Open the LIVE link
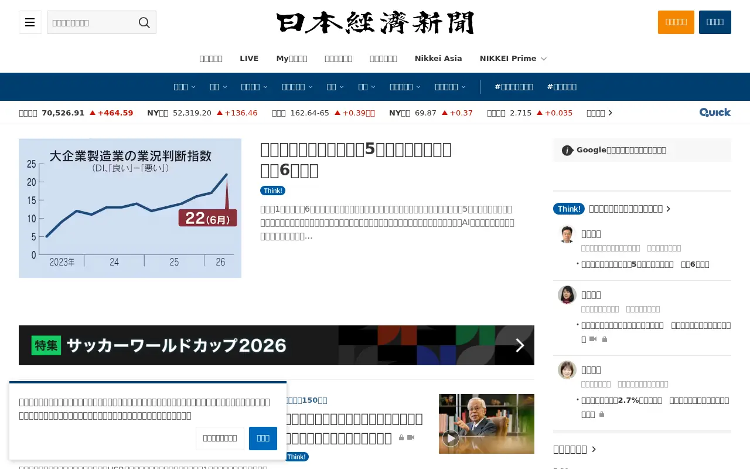 (x=249, y=59)
